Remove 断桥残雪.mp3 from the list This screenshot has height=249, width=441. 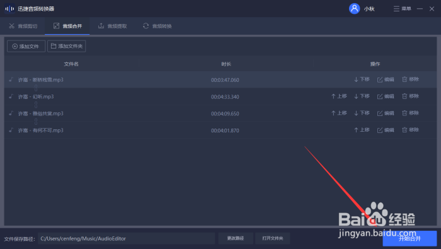(x=410, y=79)
